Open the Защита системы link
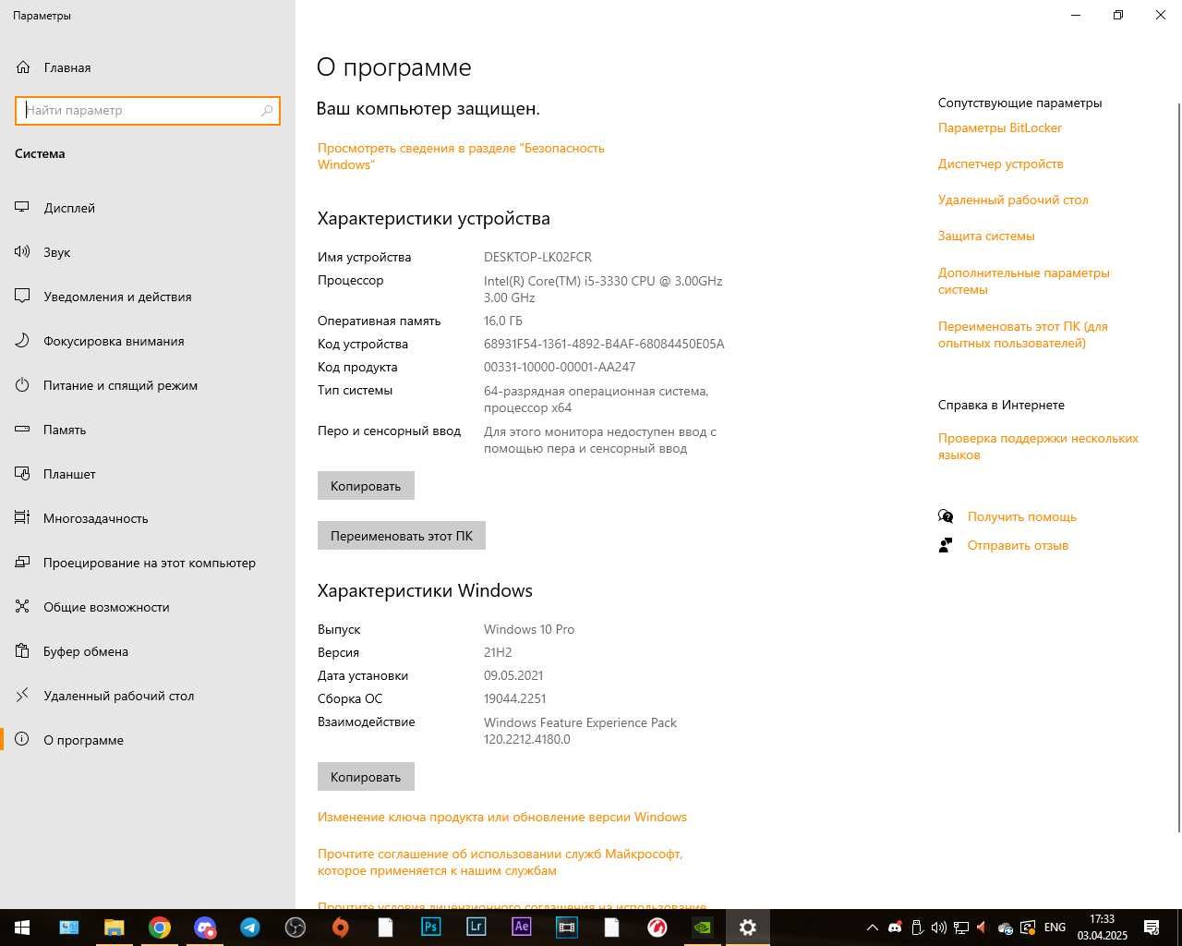This screenshot has width=1182, height=946. point(986,236)
